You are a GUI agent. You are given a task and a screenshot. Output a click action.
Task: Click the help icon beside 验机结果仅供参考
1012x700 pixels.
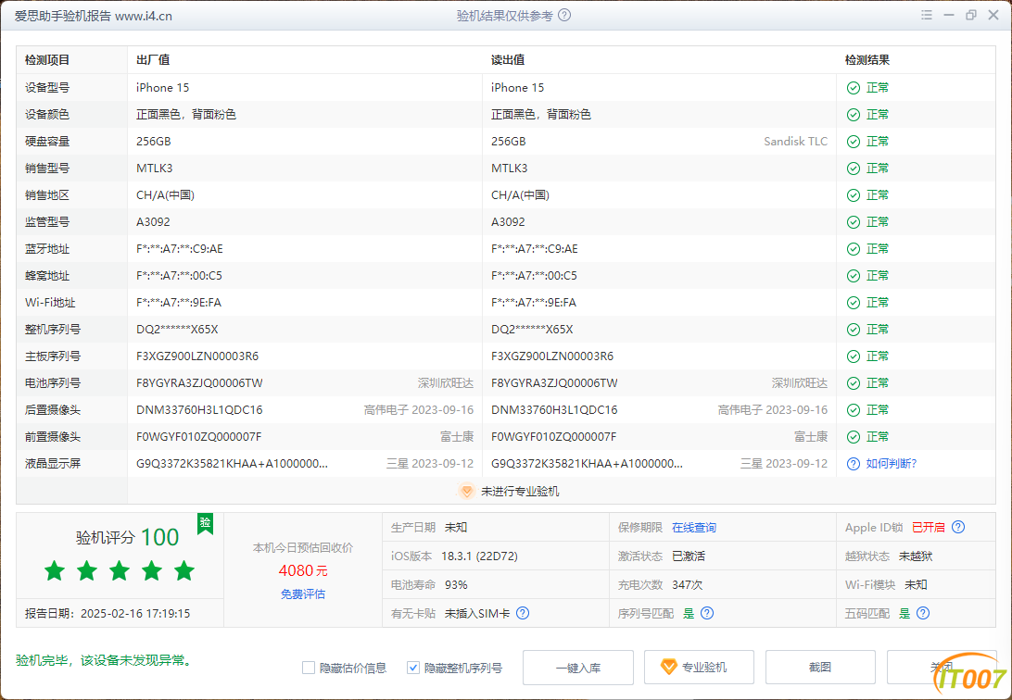pyautogui.click(x=564, y=16)
